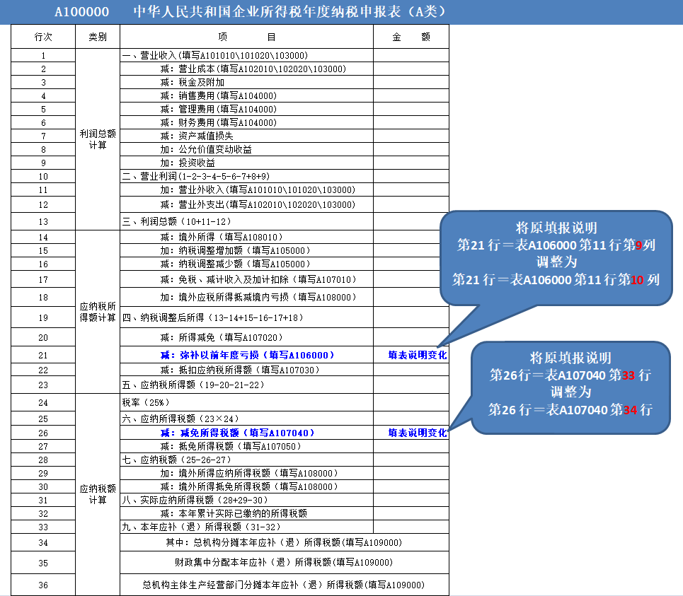Select the 其中：总机构分摊本年应补（退）所得税额 row
This screenshot has width=683, height=596.
pyautogui.click(x=284, y=542)
